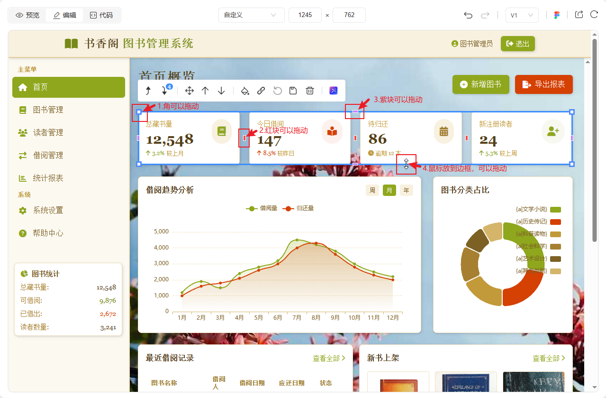This screenshot has height=398, width=606.
Task: Click the Figma export icon
Action: [557, 15]
